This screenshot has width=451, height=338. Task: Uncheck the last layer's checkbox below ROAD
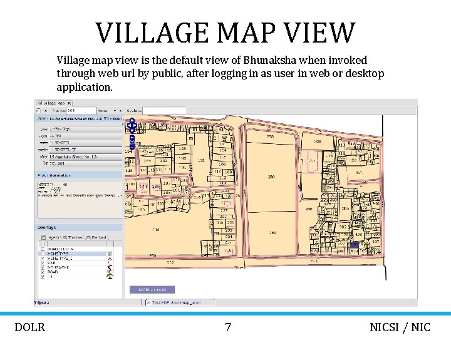[43, 277]
